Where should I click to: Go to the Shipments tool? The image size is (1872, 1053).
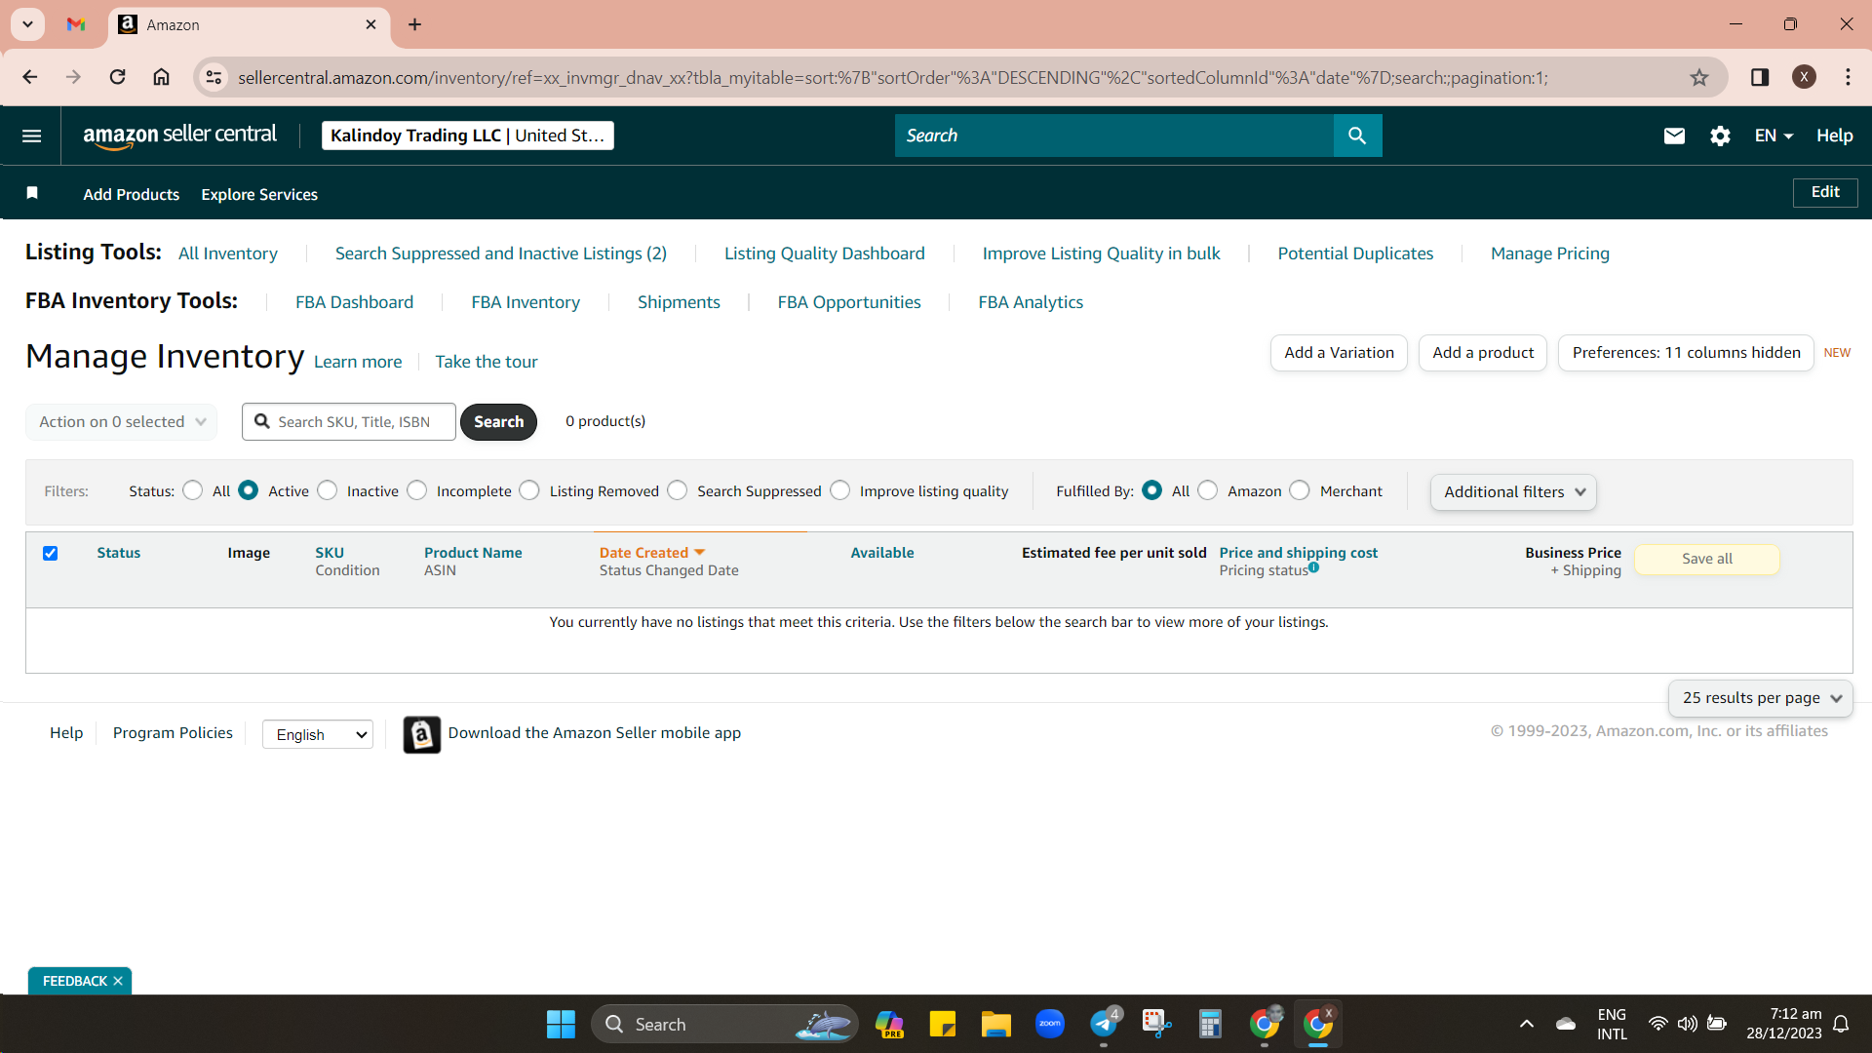(x=679, y=302)
